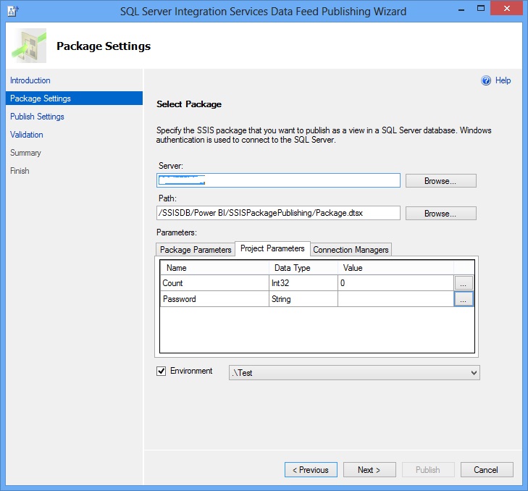Open ellipsis editor for Count parameter
The height and width of the screenshot is (491, 528).
(464, 283)
